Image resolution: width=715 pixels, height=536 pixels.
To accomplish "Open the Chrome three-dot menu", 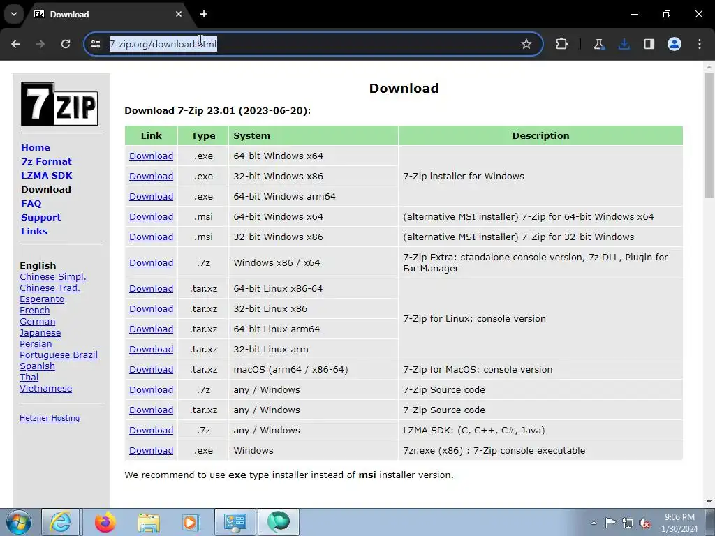I will click(x=700, y=44).
